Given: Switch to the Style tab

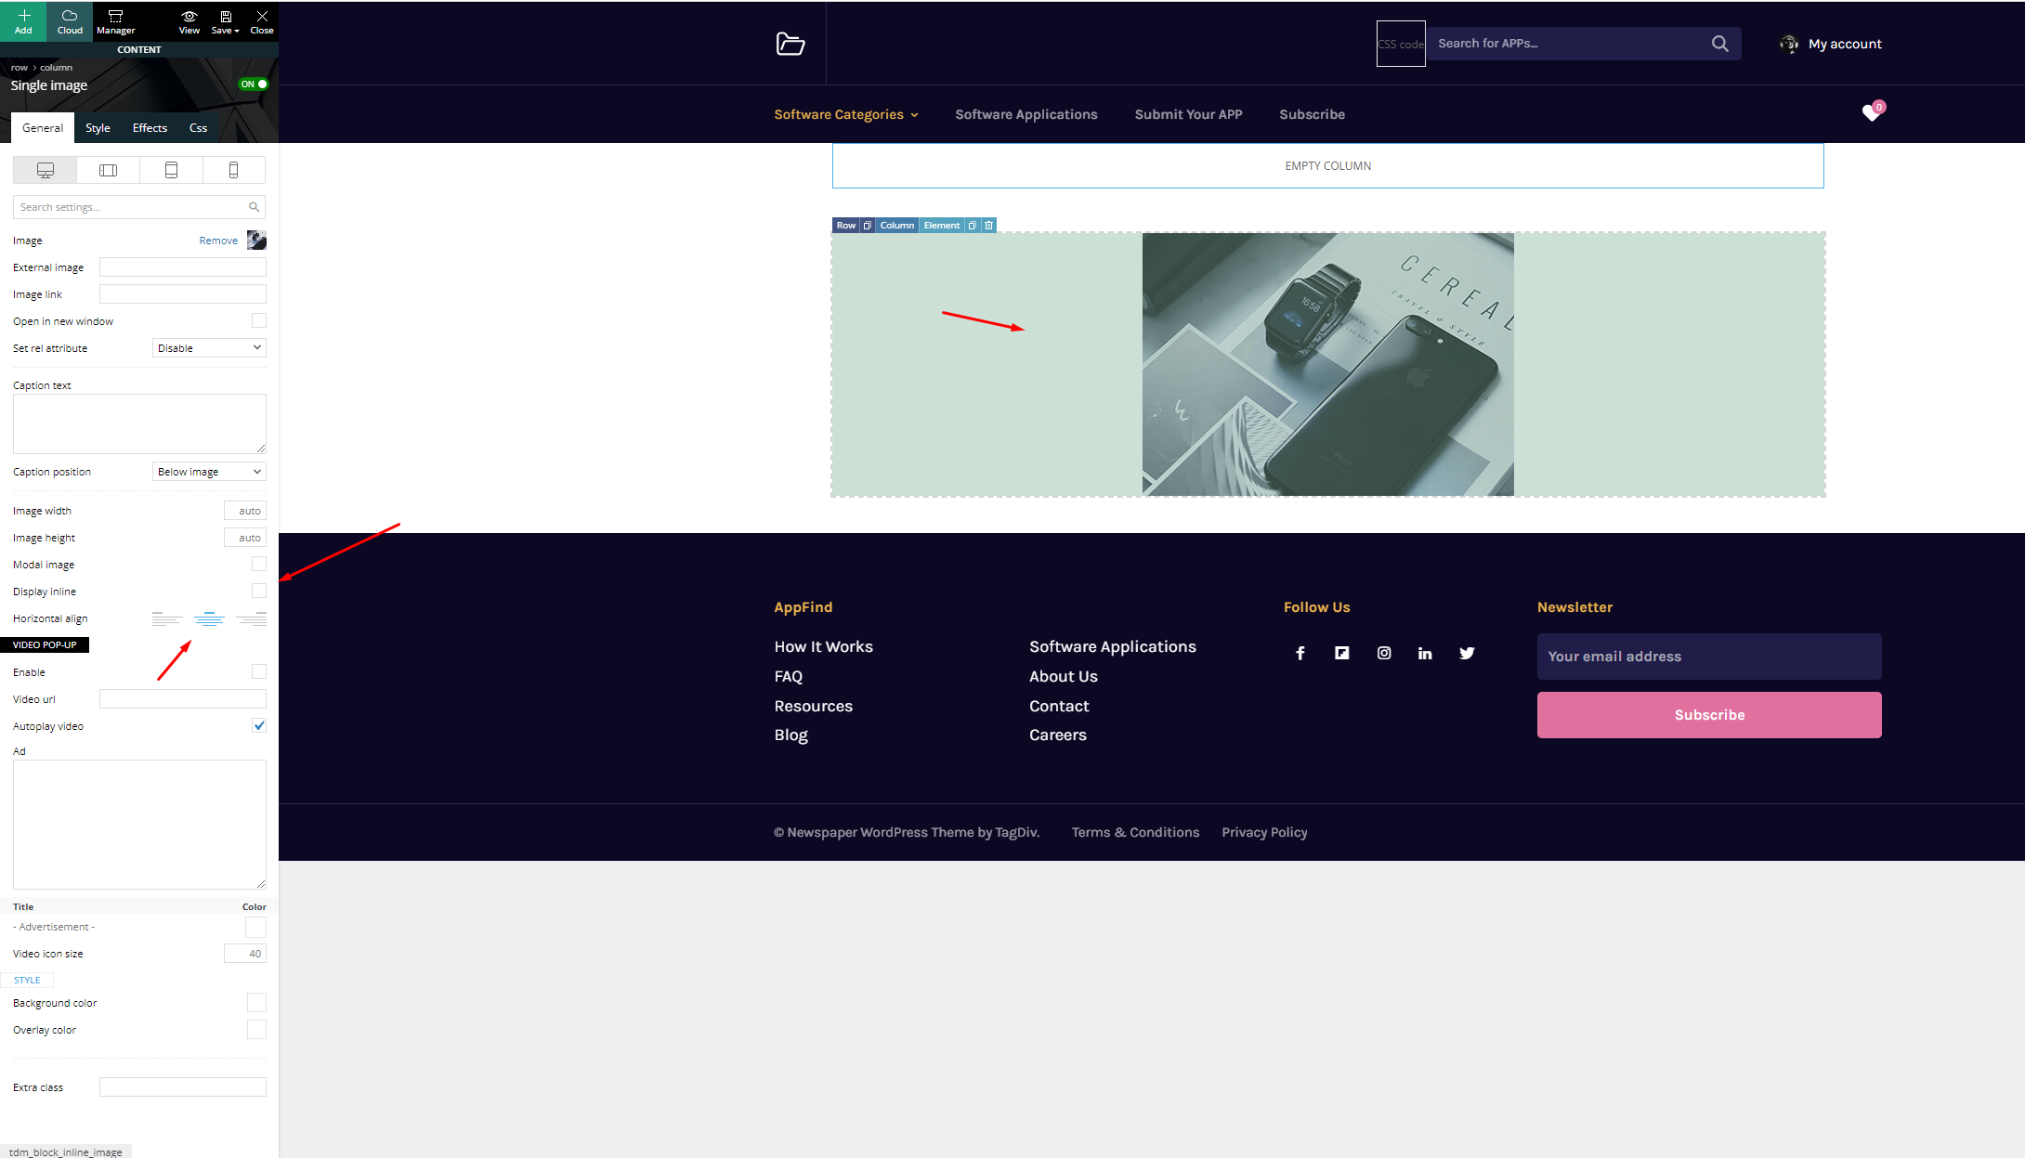Looking at the screenshot, I should click(x=98, y=128).
